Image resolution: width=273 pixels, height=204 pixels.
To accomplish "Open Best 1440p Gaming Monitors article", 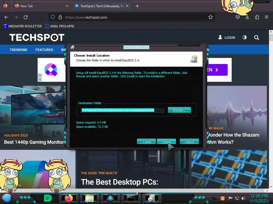I will (34, 142).
